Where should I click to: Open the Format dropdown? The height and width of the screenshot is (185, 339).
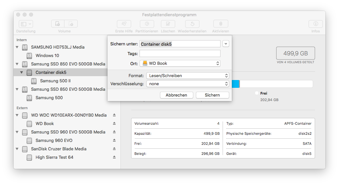pos(187,76)
